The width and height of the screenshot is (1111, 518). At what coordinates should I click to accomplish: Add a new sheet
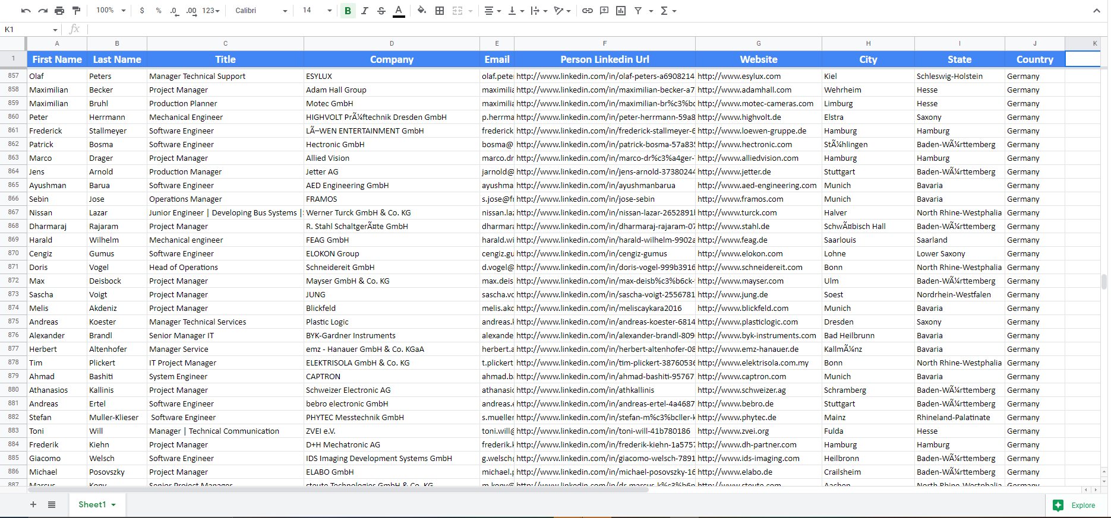tap(33, 504)
